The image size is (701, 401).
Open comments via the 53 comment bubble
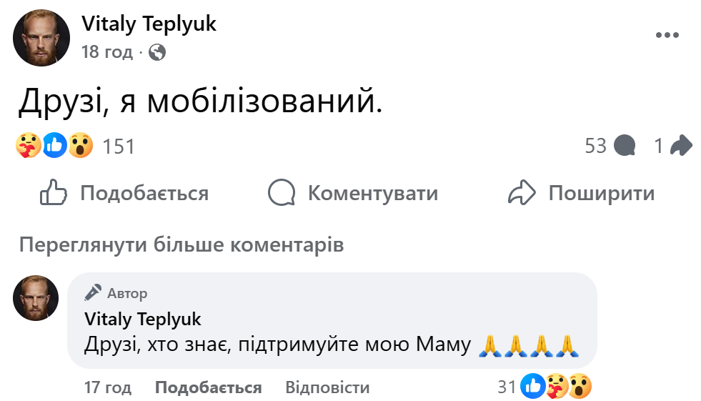click(625, 146)
